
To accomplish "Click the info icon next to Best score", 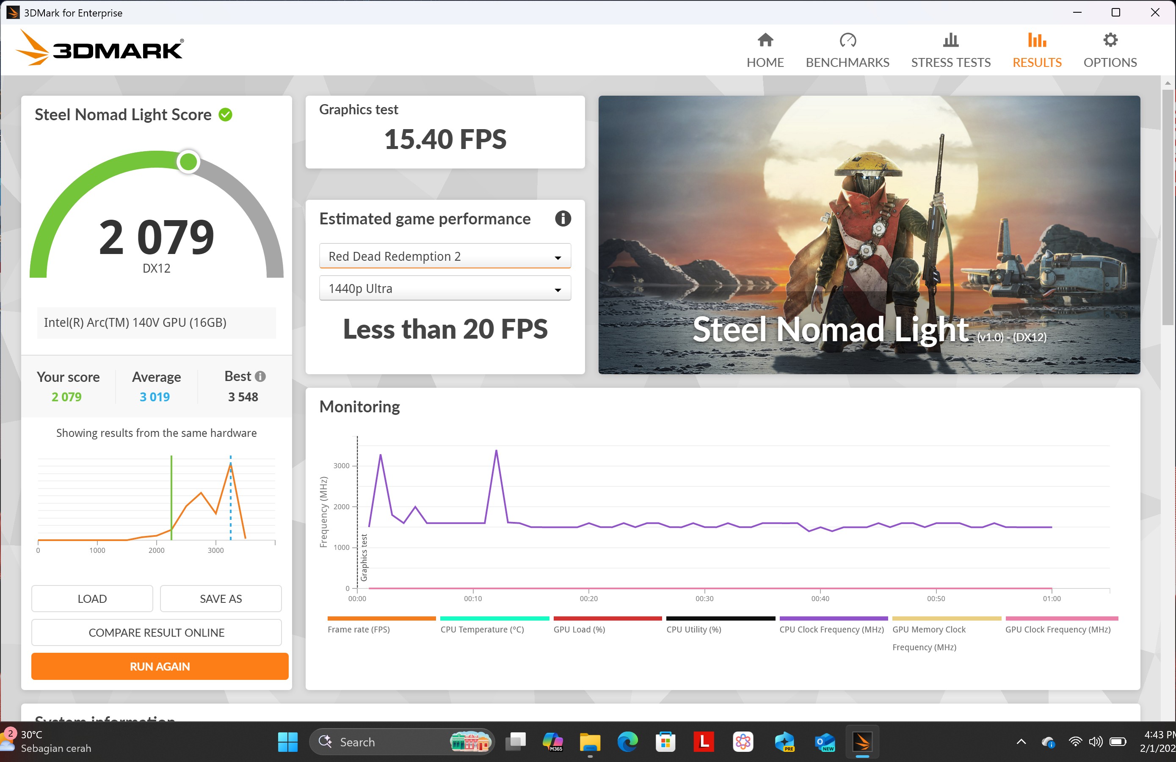I will (261, 376).
